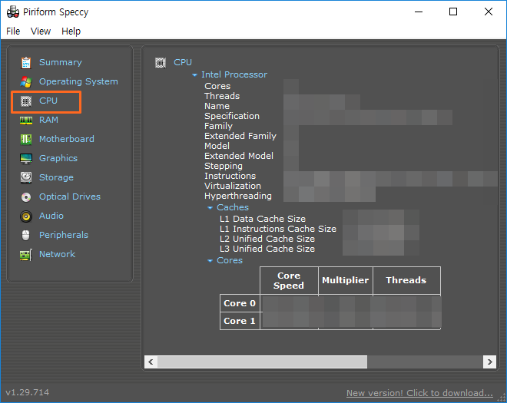This screenshot has width=507, height=403.
Task: Click the Stepping label
Action: pos(224,166)
